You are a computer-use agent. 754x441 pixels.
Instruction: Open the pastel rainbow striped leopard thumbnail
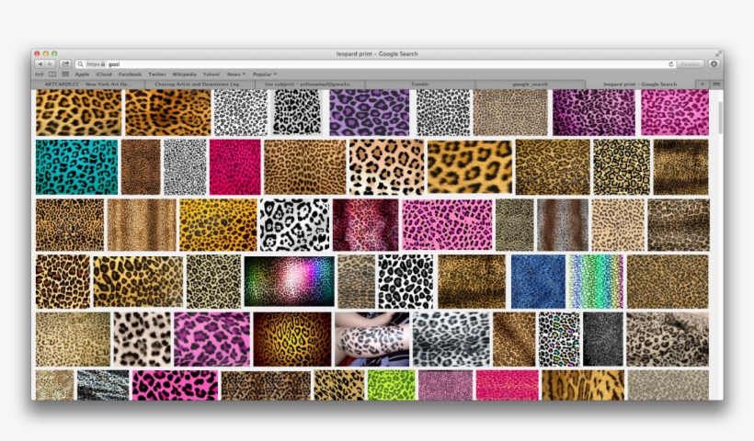pyautogui.click(x=596, y=281)
